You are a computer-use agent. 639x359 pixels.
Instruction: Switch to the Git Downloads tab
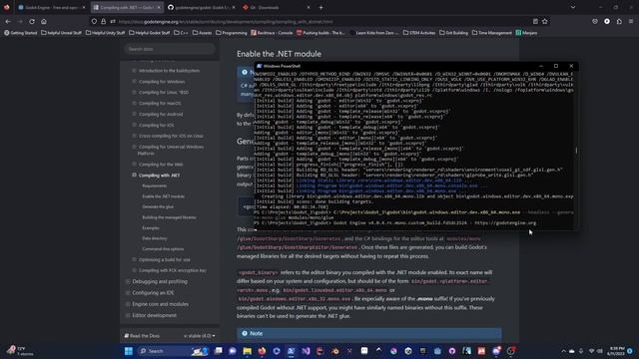coord(277,7)
